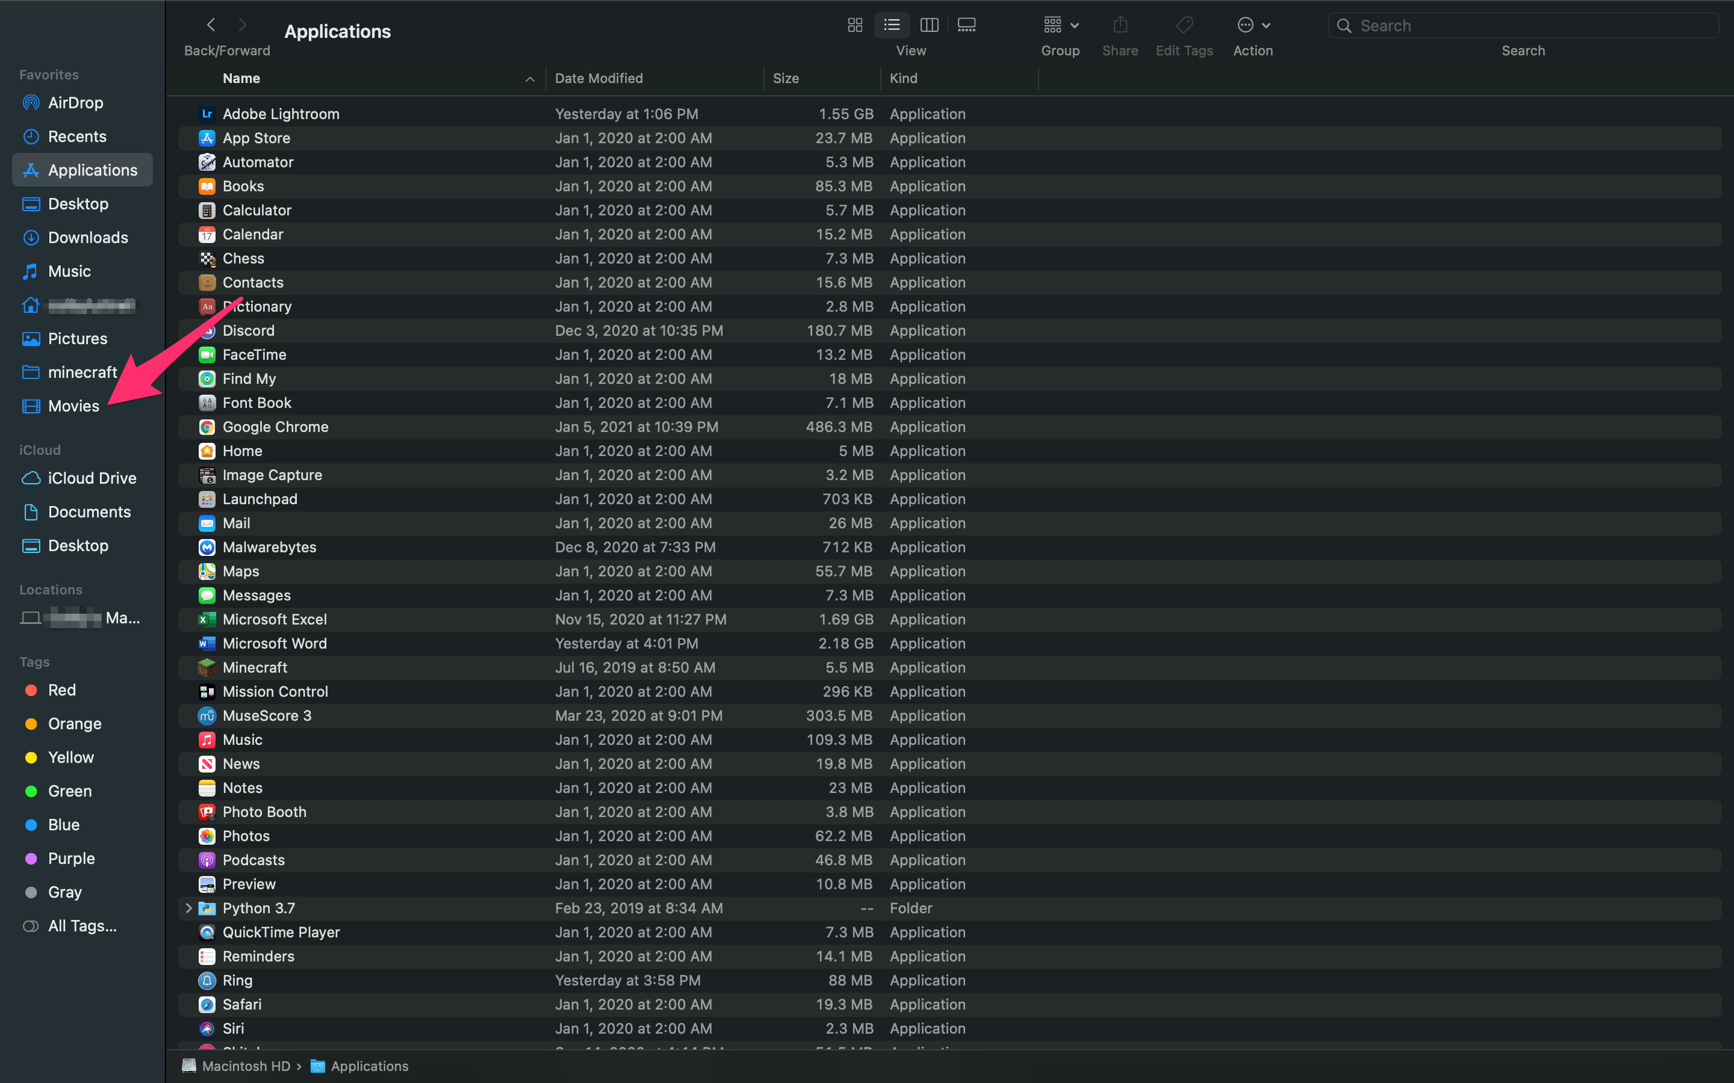Click in the Search field
This screenshot has height=1083, width=1734.
pos(1523,26)
